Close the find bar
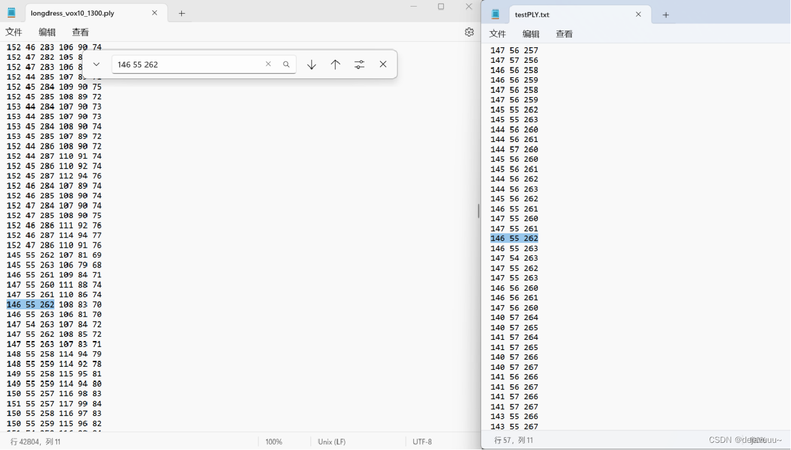Viewport: 791px width, 450px height. coord(383,64)
